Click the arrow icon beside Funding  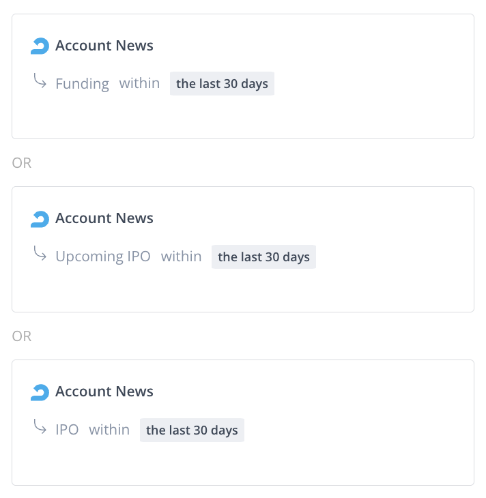click(40, 82)
